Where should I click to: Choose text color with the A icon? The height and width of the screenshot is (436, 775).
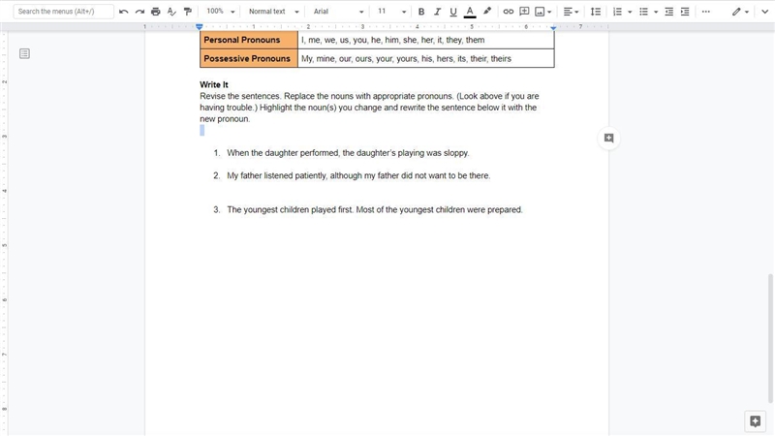(x=470, y=12)
